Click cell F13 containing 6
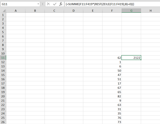 112,66
